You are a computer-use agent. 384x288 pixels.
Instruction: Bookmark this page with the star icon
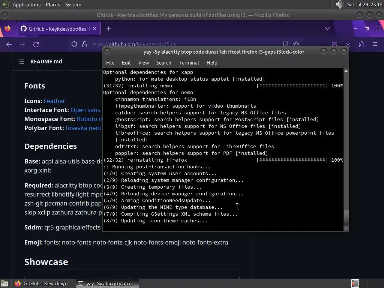pyautogui.click(x=296, y=44)
